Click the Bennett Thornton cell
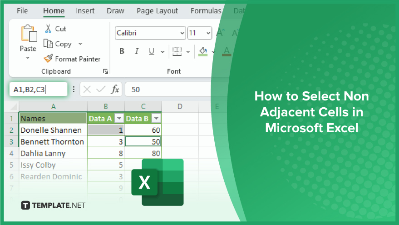The width and height of the screenshot is (399, 225). pyautogui.click(x=53, y=142)
